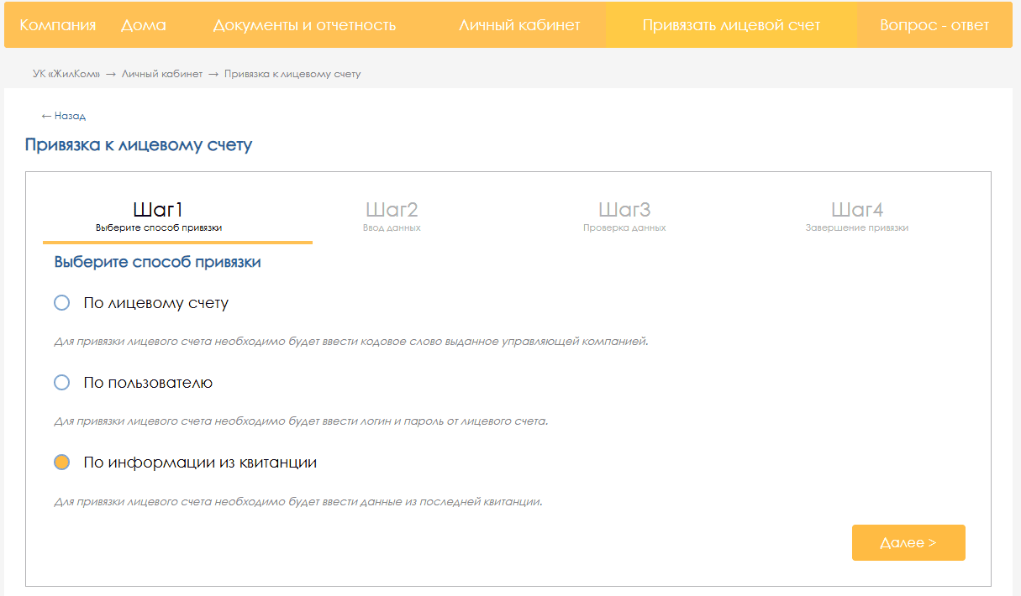Click the "По пользователю" option label
Image resolution: width=1021 pixels, height=596 pixels.
pos(148,383)
